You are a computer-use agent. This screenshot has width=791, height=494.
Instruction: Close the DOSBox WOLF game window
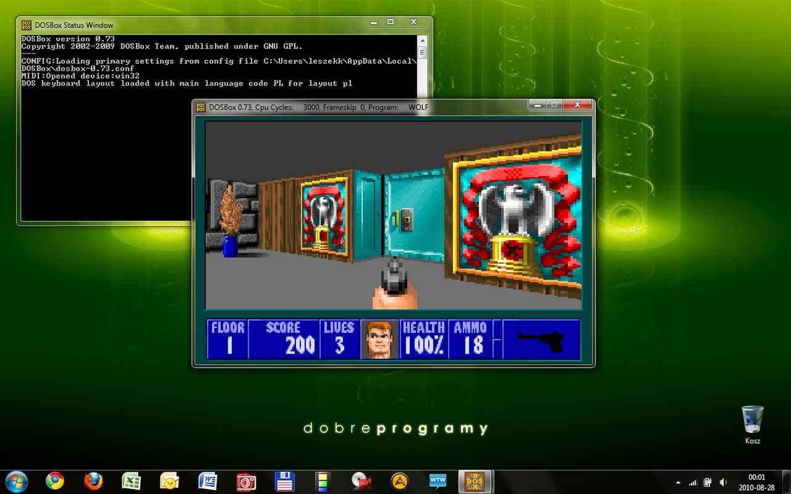click(577, 105)
